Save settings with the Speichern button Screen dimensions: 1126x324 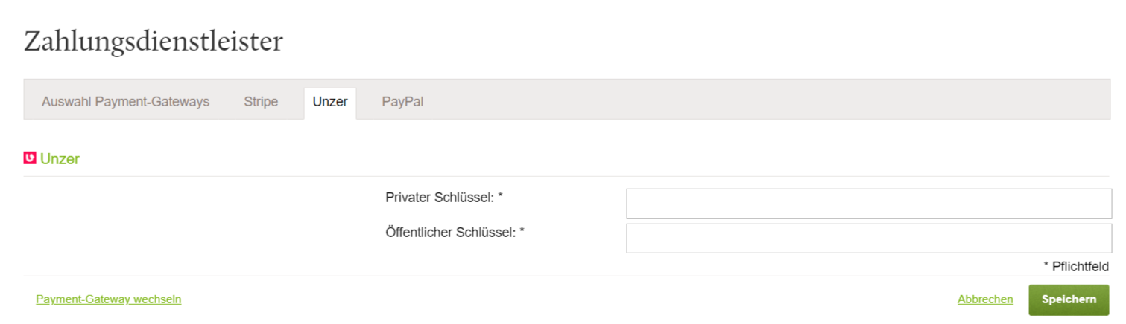coord(1069,299)
